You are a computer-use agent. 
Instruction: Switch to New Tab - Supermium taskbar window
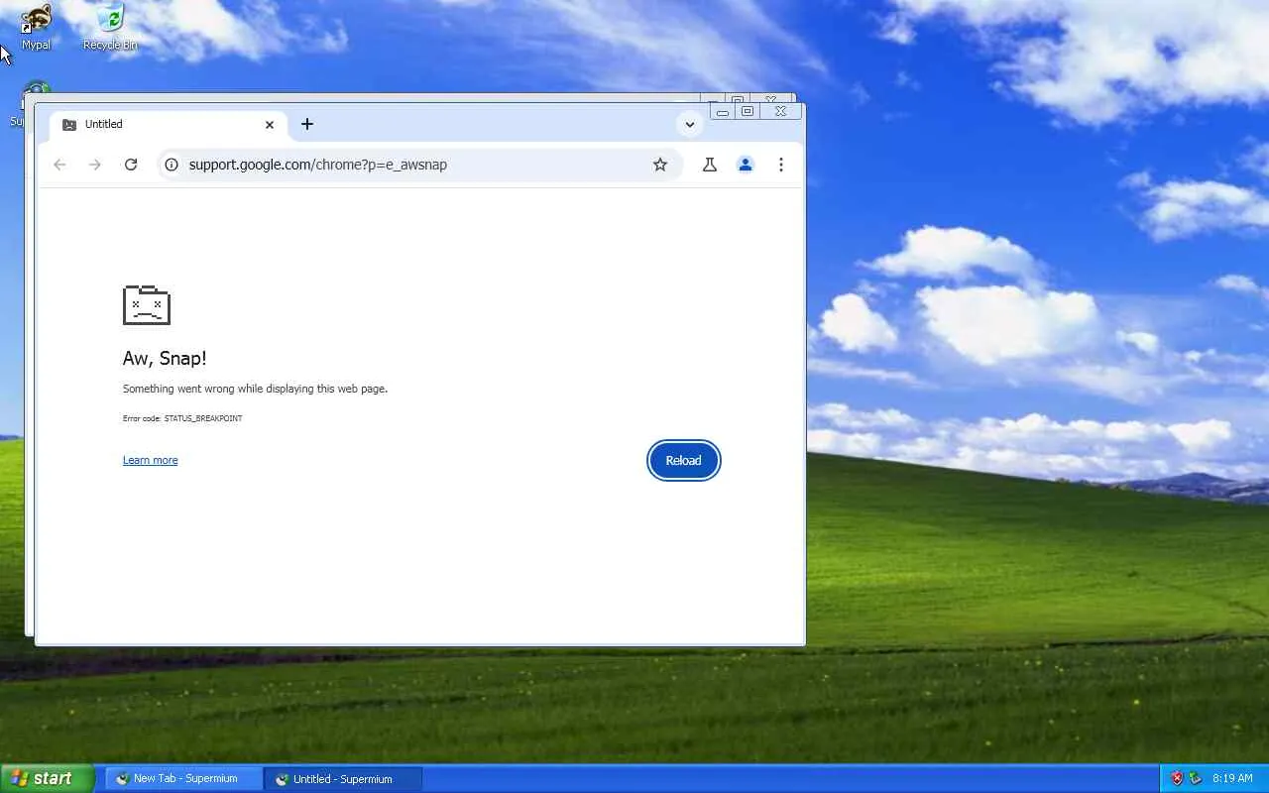point(184,779)
